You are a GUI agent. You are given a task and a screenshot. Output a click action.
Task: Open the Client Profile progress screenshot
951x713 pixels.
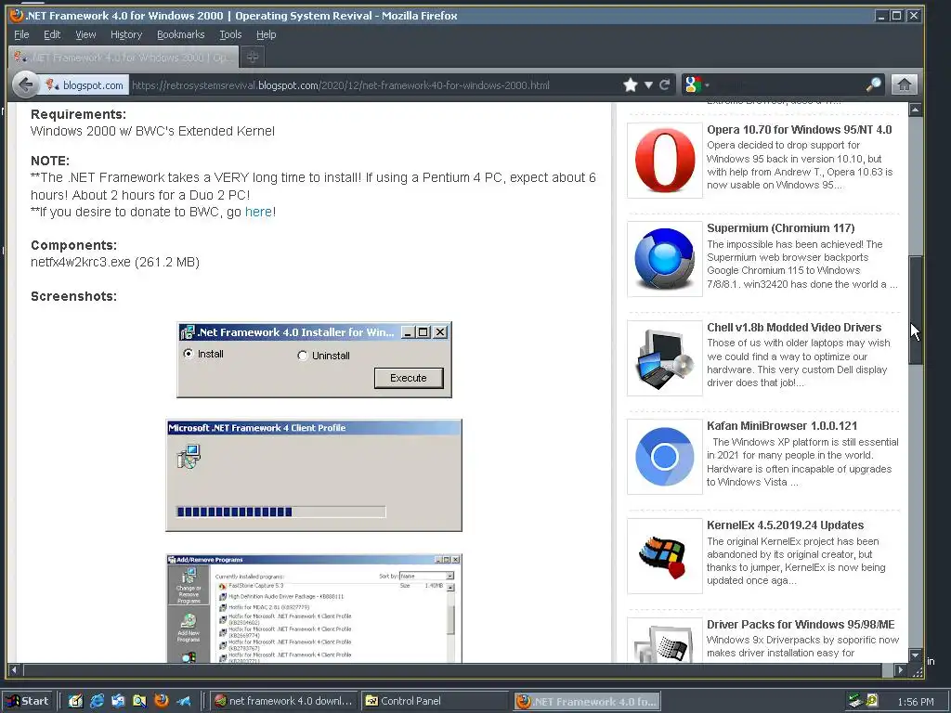314,475
